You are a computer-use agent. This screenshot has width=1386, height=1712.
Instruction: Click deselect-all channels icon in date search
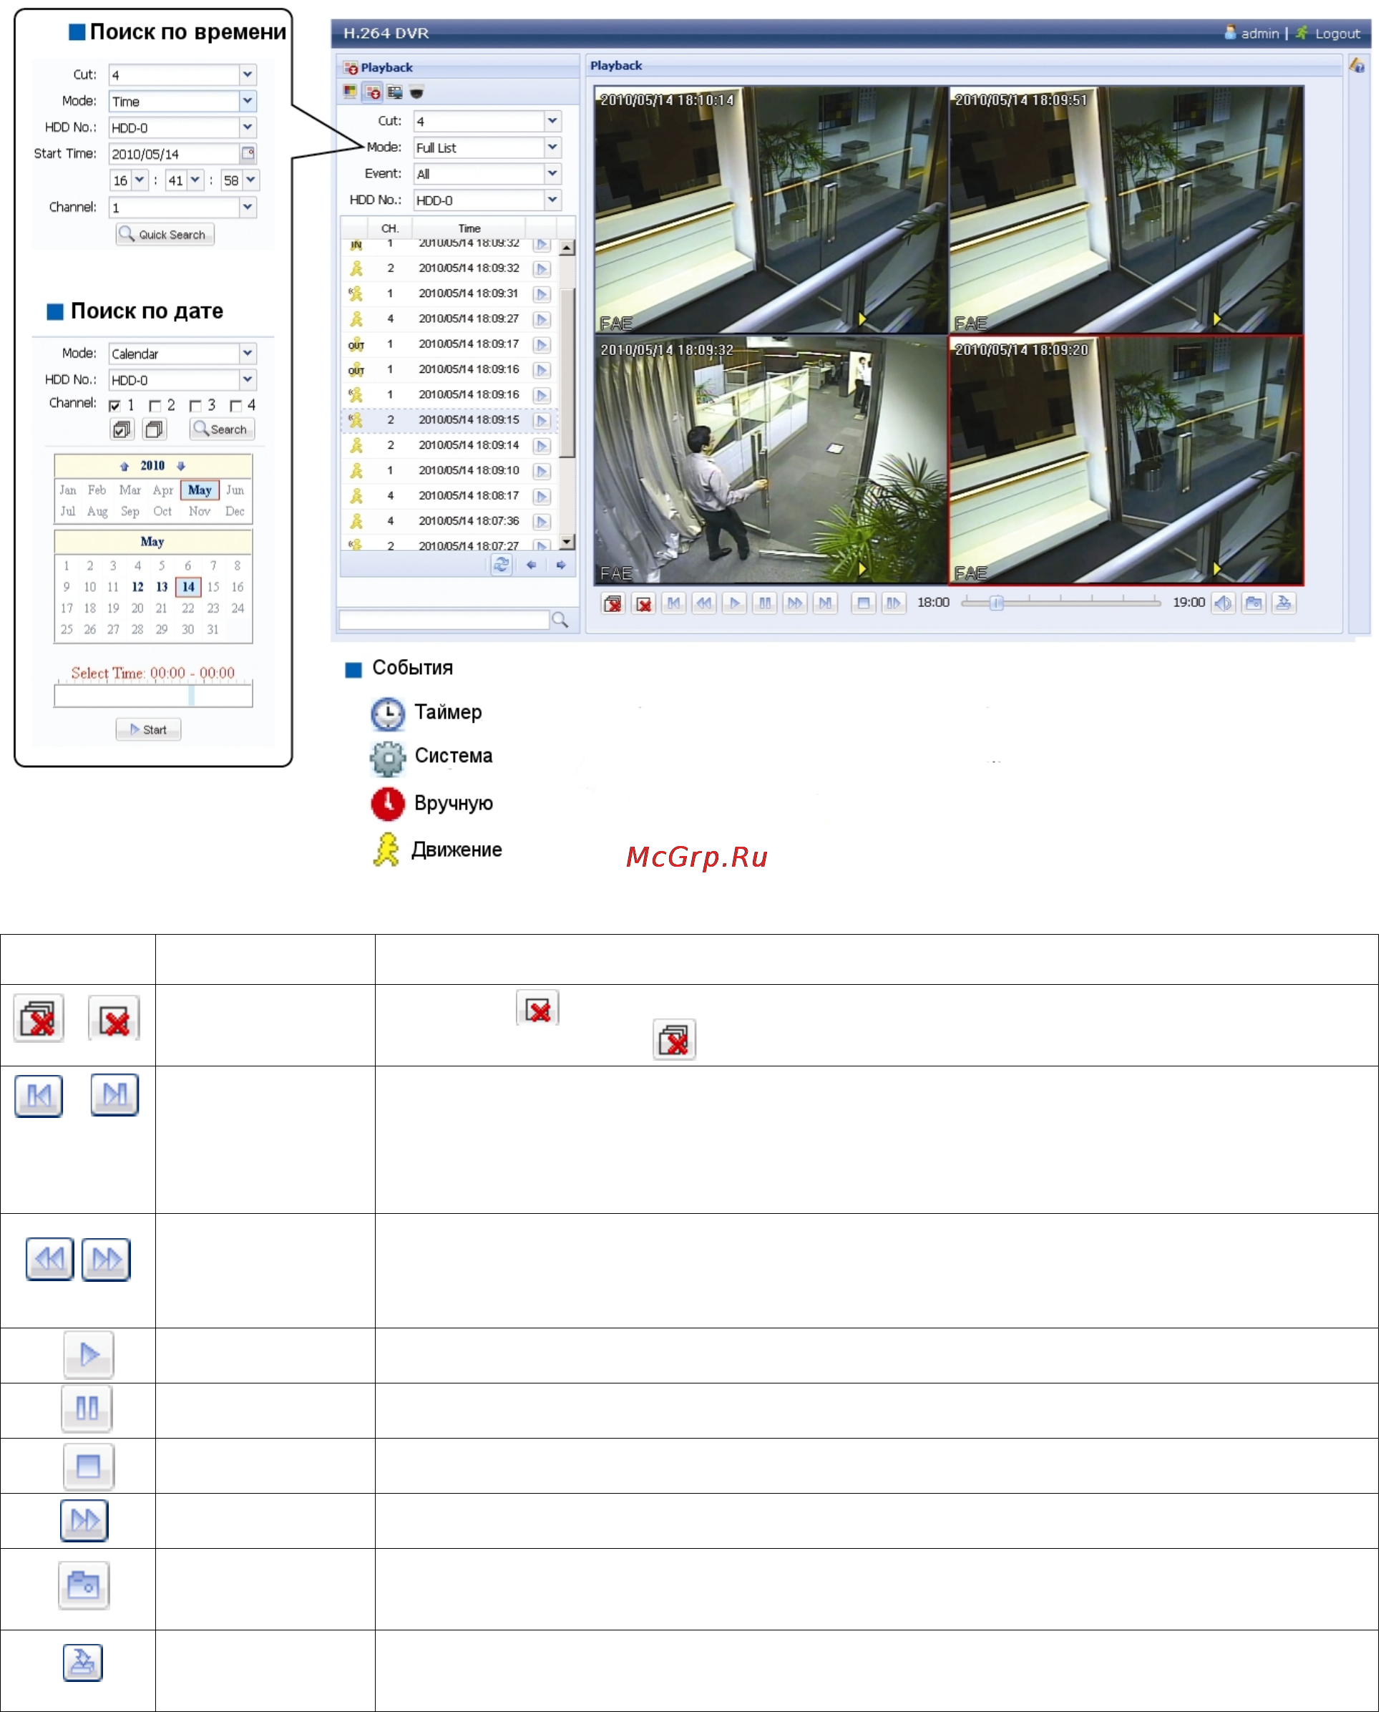(155, 430)
